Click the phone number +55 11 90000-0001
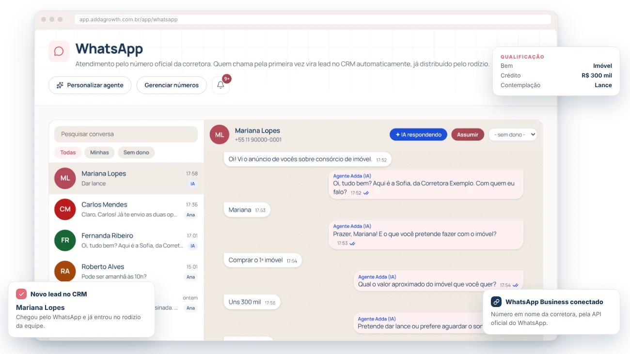The image size is (630, 354). pyautogui.click(x=258, y=140)
